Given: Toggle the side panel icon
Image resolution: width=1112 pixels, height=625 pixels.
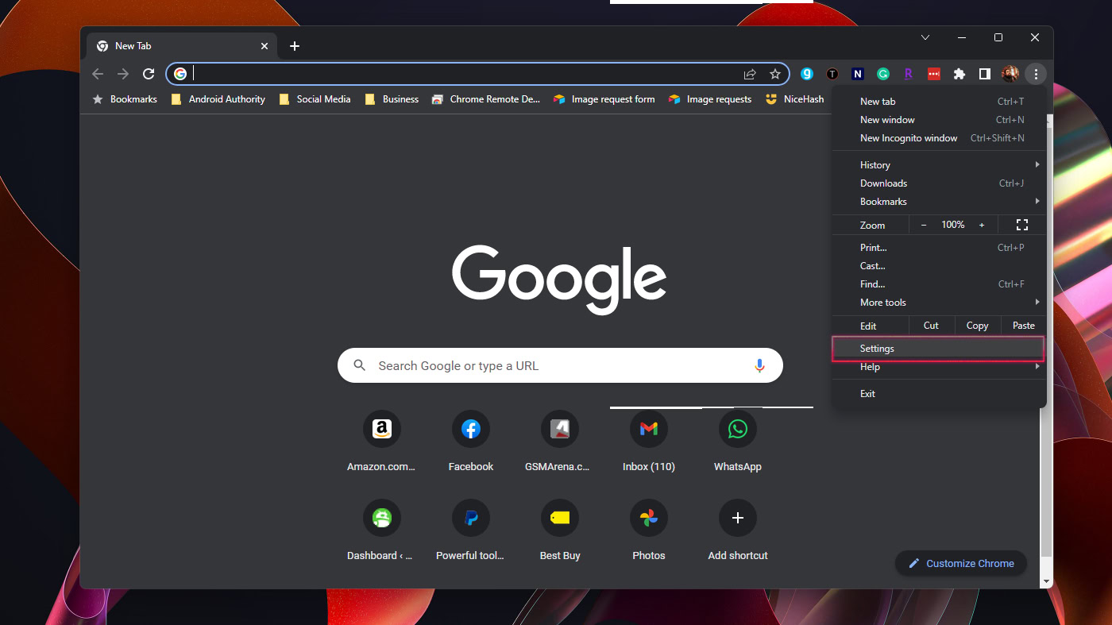Looking at the screenshot, I should (x=984, y=74).
